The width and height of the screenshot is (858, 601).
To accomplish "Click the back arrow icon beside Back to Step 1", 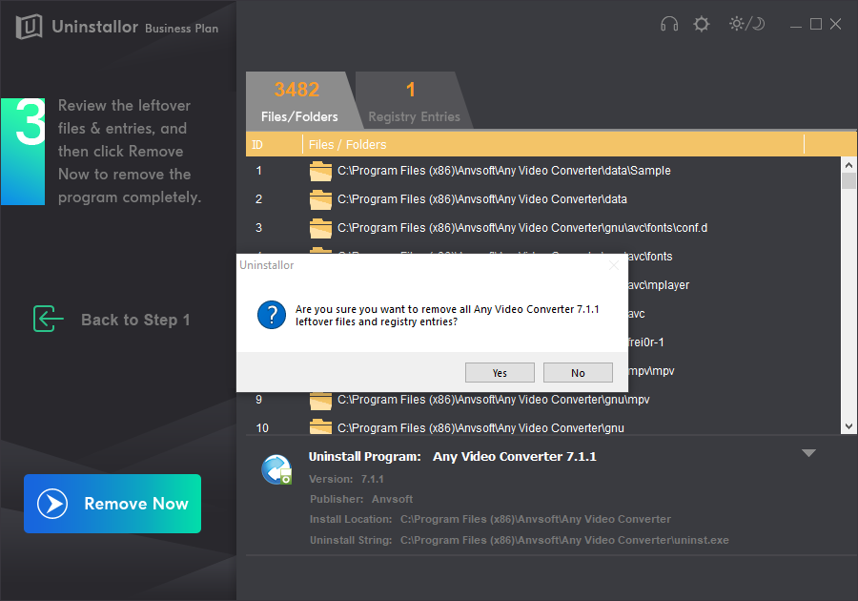I will 49,320.
